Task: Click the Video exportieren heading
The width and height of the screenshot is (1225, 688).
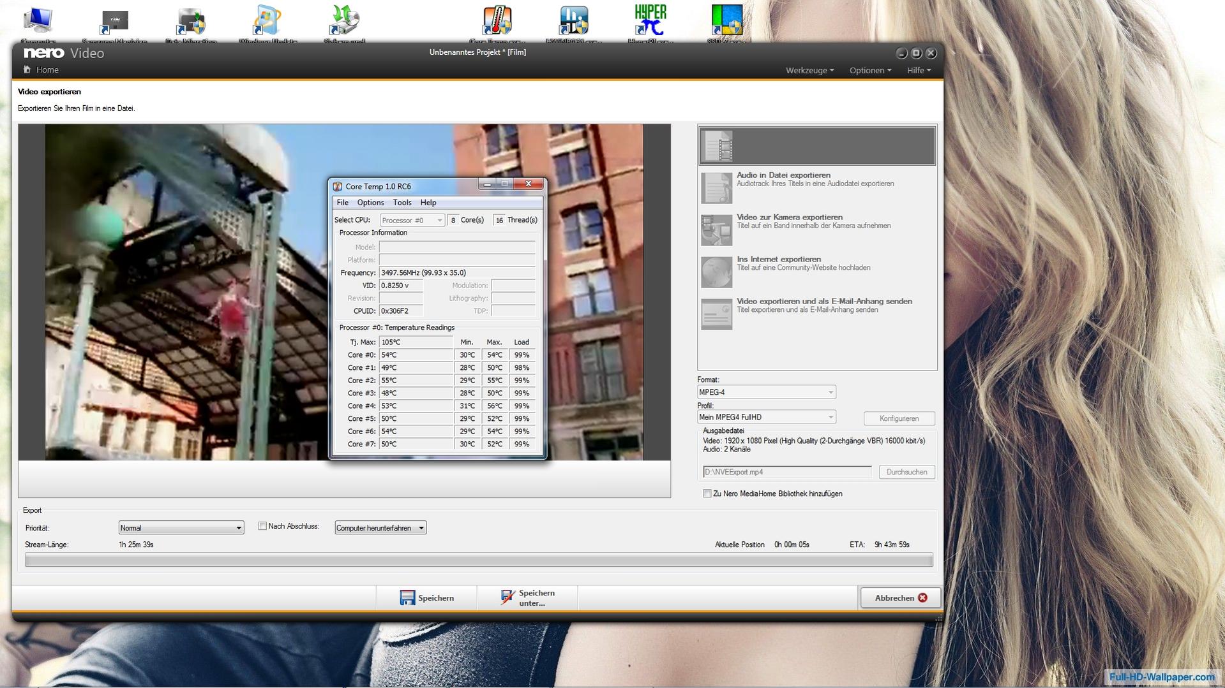Action: [x=49, y=92]
